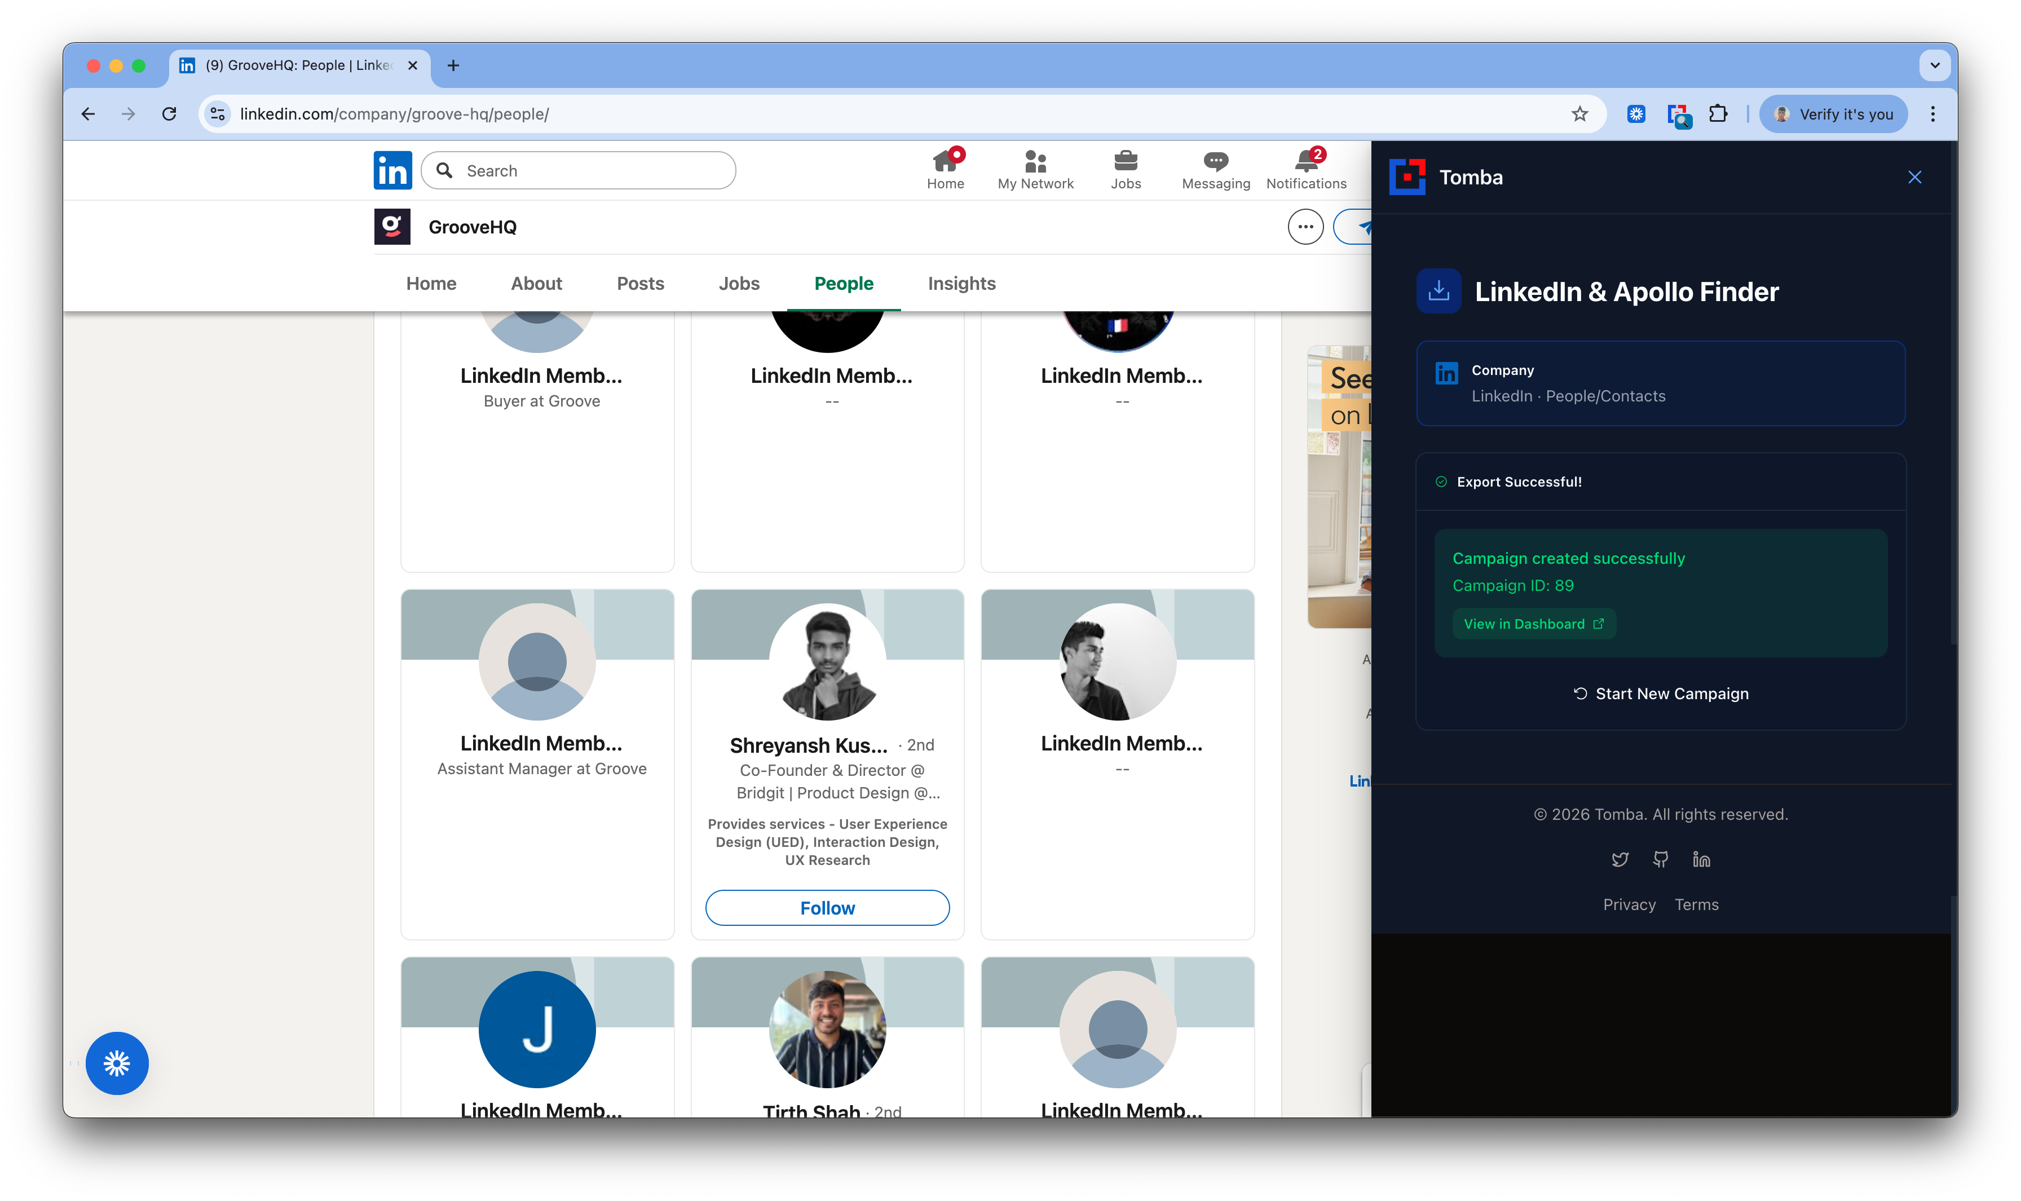Follow Shreyansh Kus... via Follow button
This screenshot has width=2021, height=1201.
click(x=826, y=908)
